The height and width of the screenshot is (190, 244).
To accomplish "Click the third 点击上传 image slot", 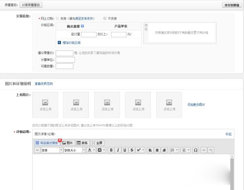I will 107,105.
